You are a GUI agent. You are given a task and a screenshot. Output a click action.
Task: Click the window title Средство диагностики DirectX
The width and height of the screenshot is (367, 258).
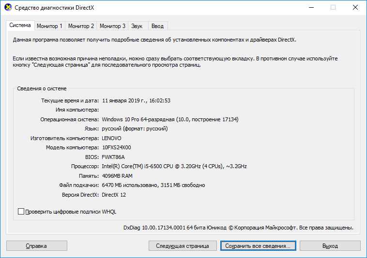click(x=54, y=8)
